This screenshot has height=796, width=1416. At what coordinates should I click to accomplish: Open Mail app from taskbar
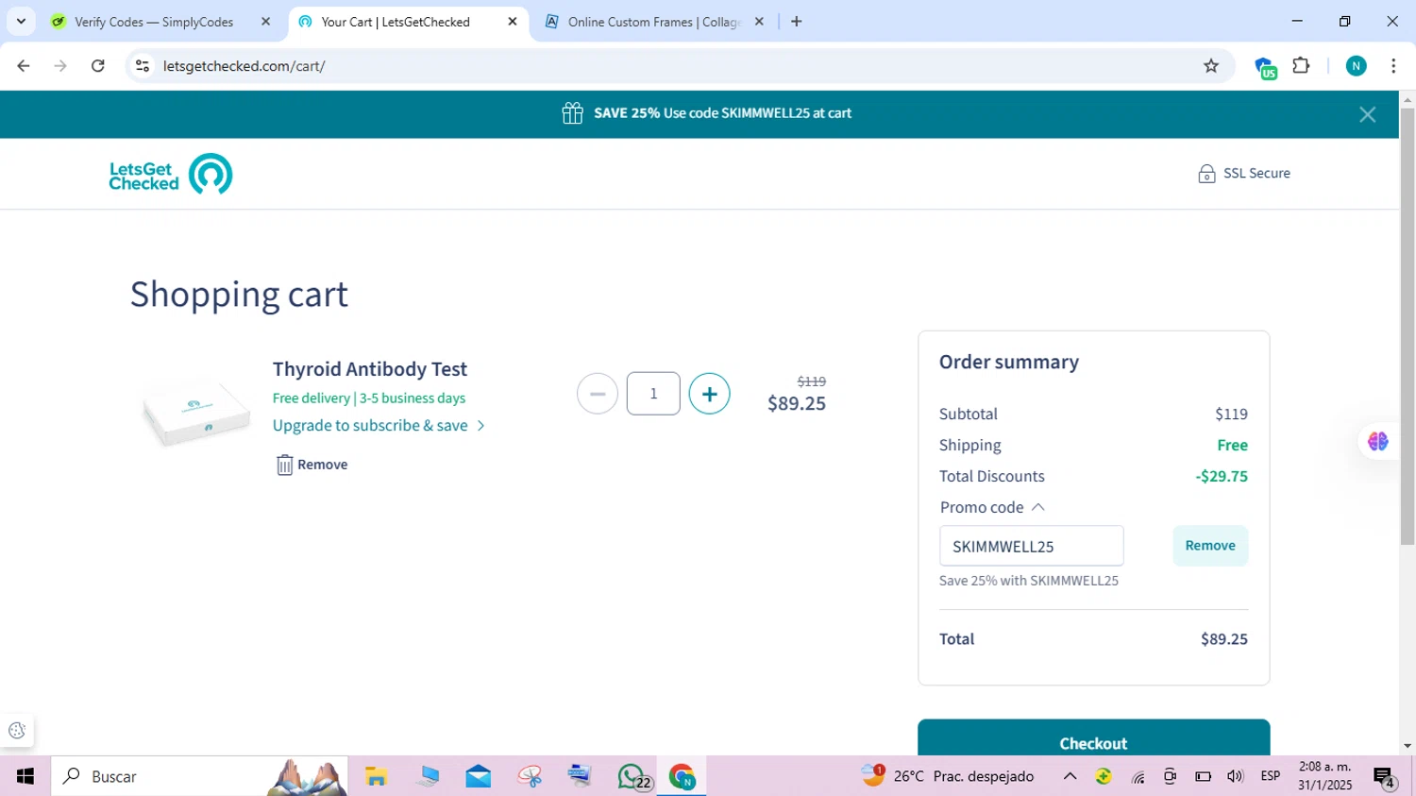pyautogui.click(x=479, y=776)
